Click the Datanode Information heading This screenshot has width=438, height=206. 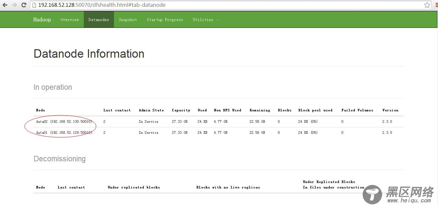click(x=89, y=53)
